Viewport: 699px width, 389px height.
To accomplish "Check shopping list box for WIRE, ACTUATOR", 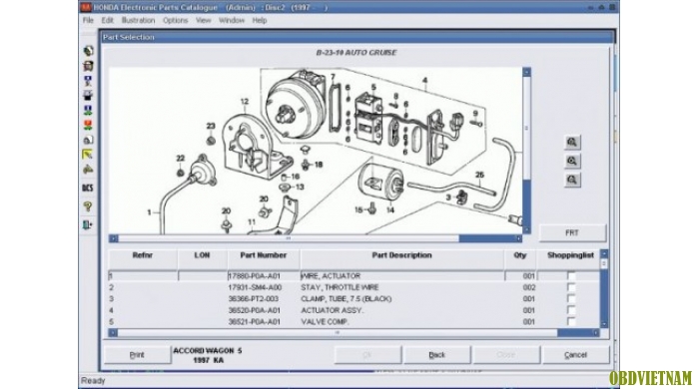I will tap(571, 276).
